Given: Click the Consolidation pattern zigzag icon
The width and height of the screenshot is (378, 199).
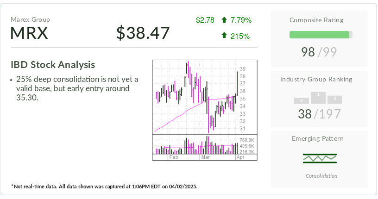Looking at the screenshot, I should (x=319, y=158).
